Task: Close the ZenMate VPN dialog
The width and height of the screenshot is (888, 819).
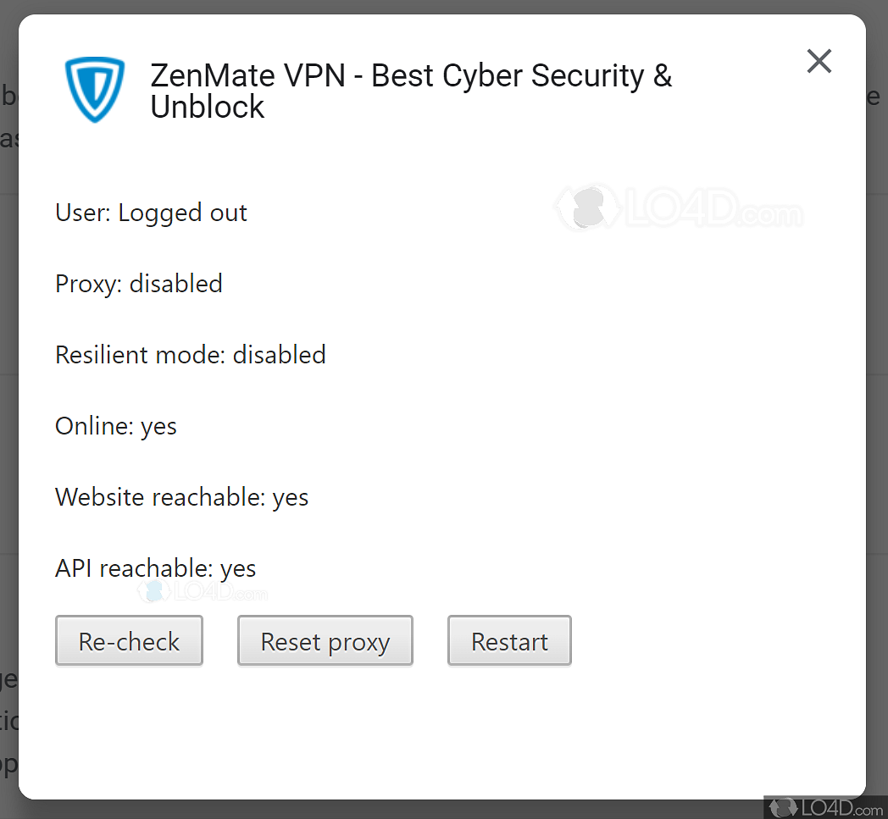Action: coord(819,61)
